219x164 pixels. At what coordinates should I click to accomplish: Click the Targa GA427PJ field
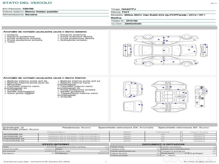click(123, 9)
